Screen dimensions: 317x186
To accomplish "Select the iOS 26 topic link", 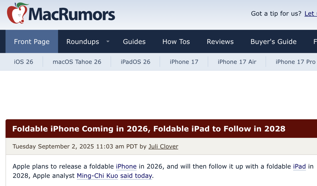I will (x=23, y=62).
